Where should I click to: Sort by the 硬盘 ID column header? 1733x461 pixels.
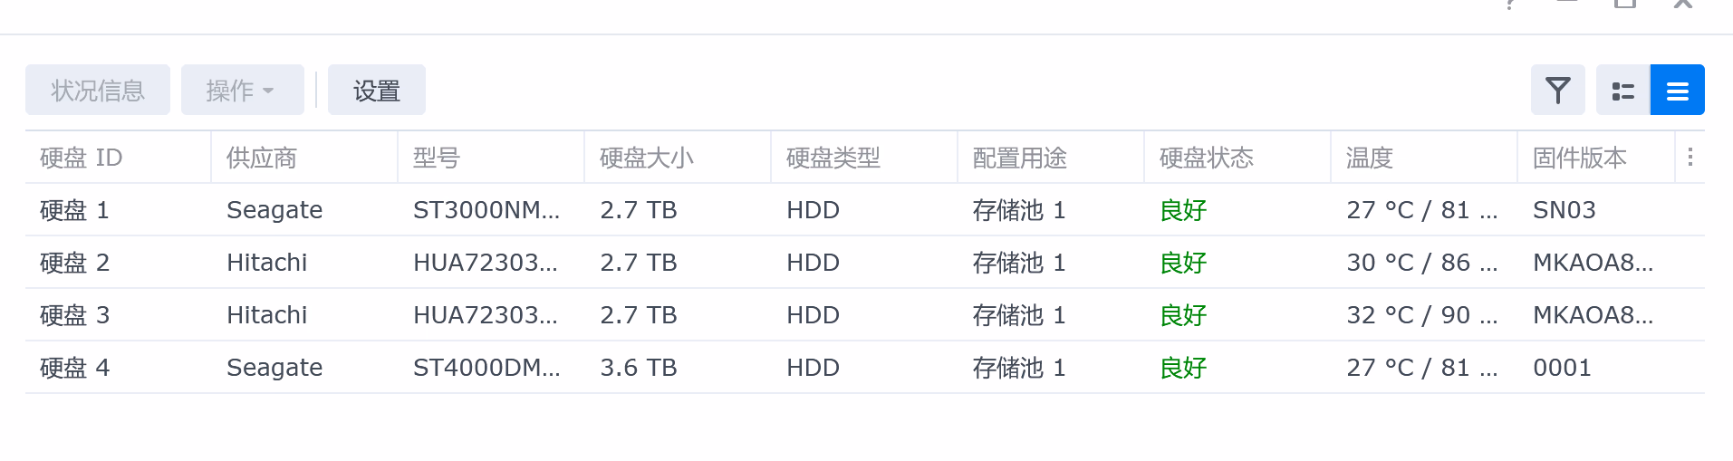119,158
